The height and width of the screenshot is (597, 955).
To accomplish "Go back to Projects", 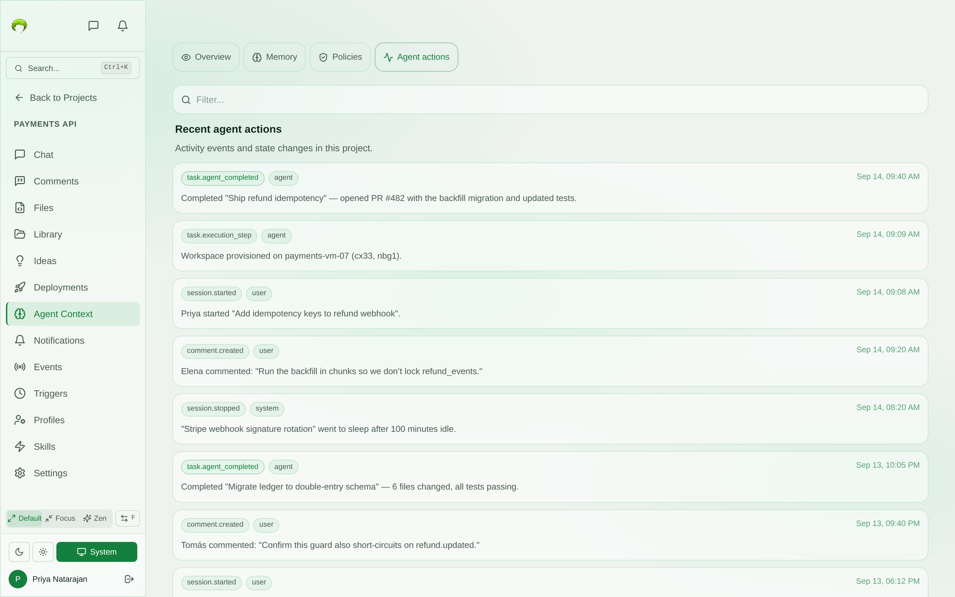I will coord(56,98).
